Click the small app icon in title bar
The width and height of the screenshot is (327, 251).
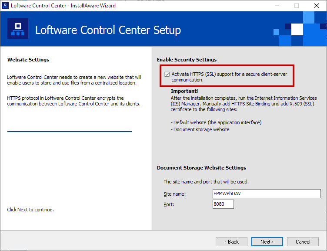(x=6, y=6)
